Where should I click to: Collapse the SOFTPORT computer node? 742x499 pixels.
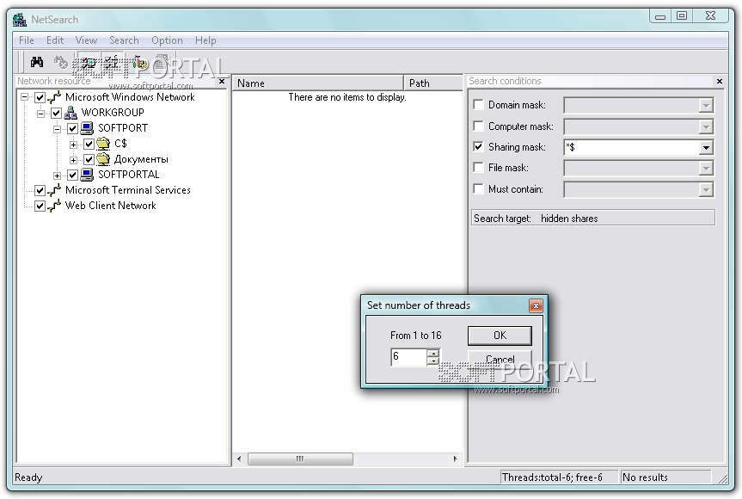pos(58,129)
